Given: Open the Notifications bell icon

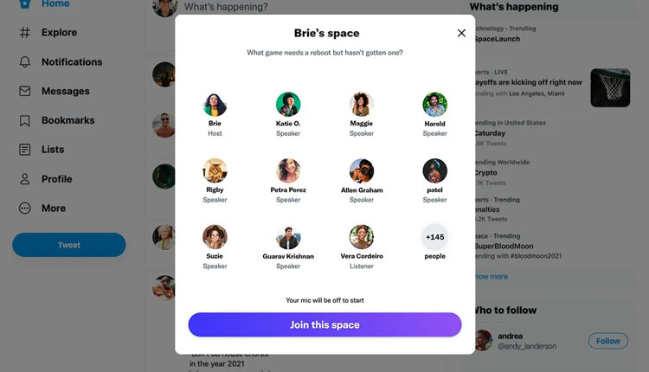Looking at the screenshot, I should coord(25,61).
